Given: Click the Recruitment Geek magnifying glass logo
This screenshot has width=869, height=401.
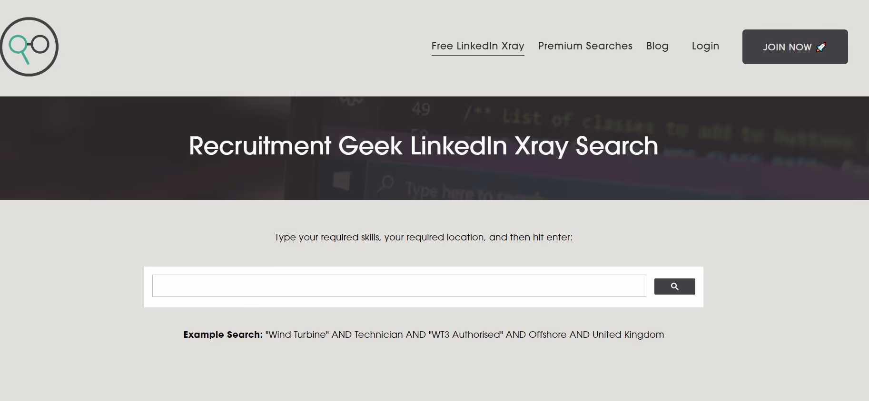Looking at the screenshot, I should [x=29, y=47].
